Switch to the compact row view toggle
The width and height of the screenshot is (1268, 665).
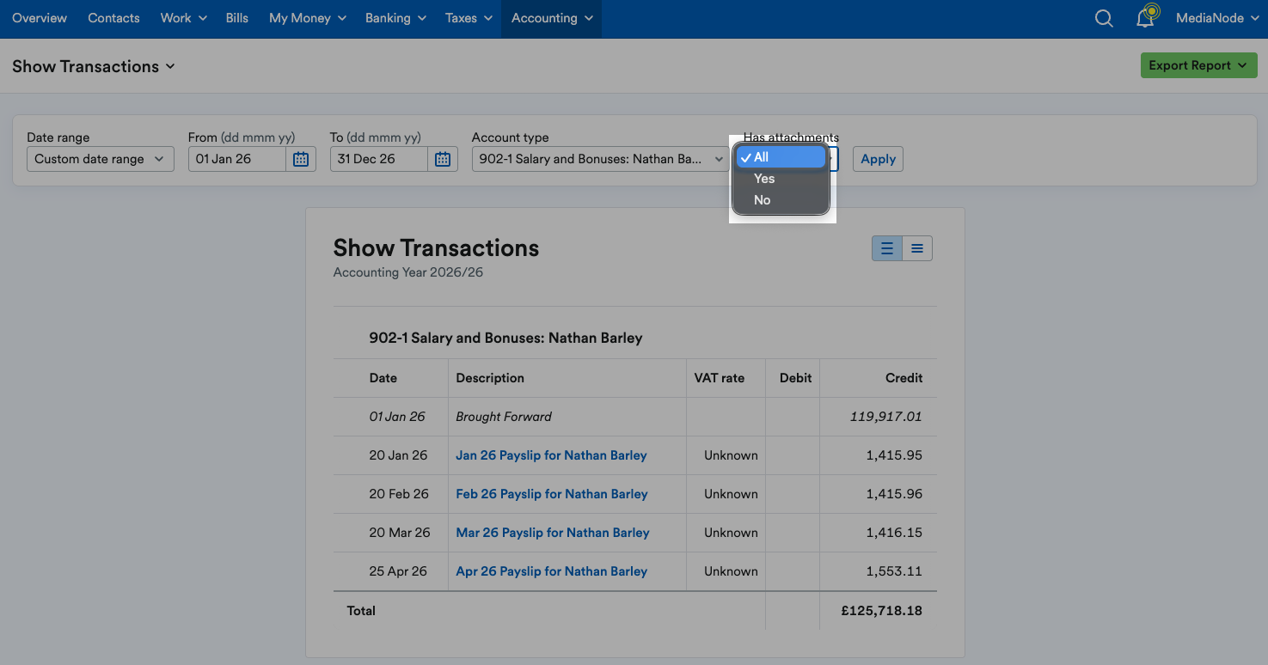pyautogui.click(x=917, y=248)
